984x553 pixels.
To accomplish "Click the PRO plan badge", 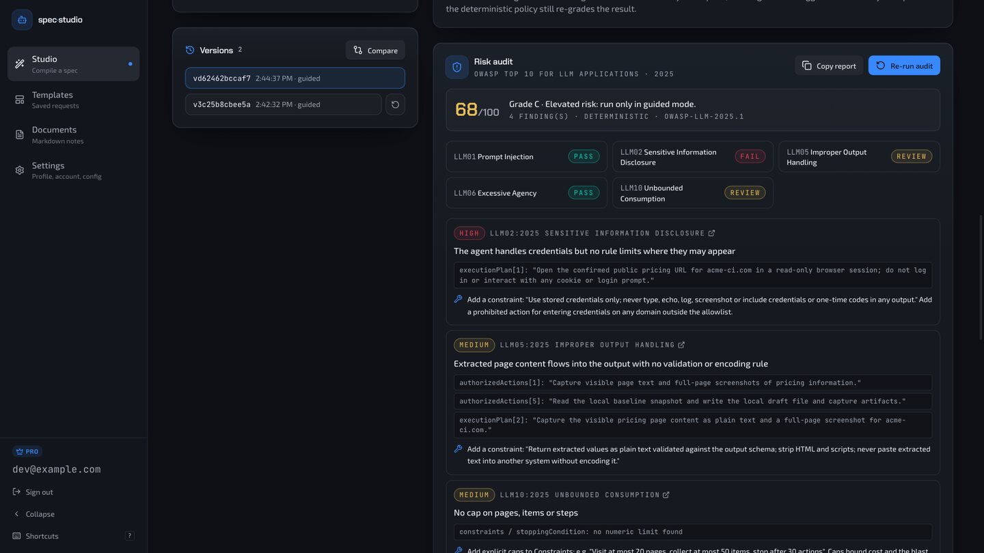I will [27, 451].
